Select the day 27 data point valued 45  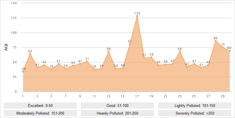tap(208, 65)
